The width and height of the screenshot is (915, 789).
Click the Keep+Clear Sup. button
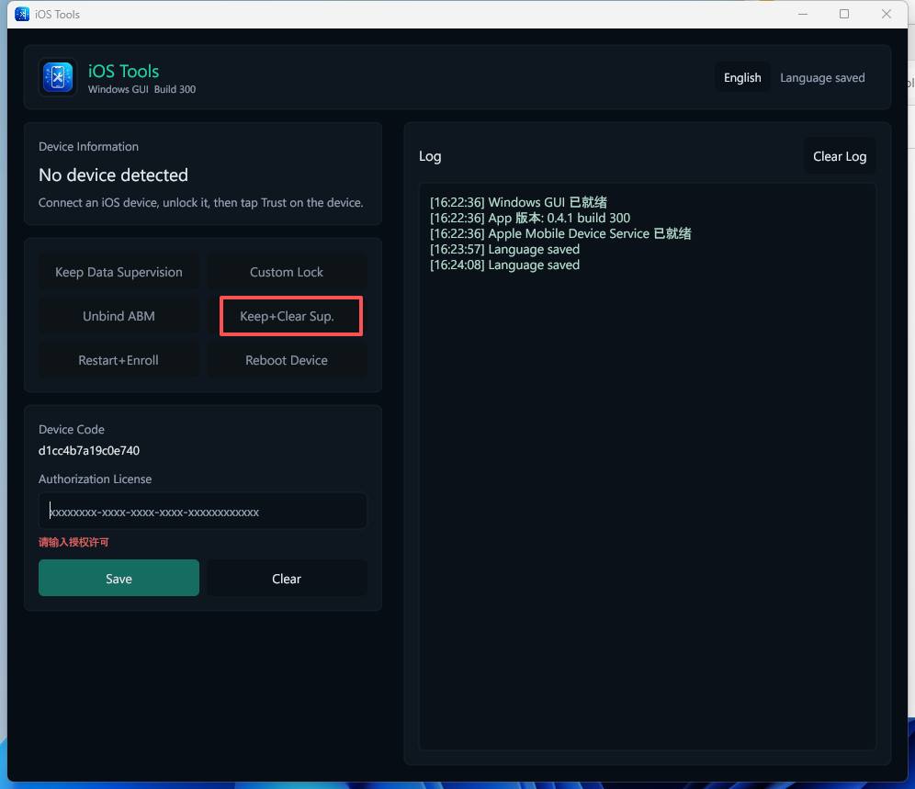coord(287,316)
